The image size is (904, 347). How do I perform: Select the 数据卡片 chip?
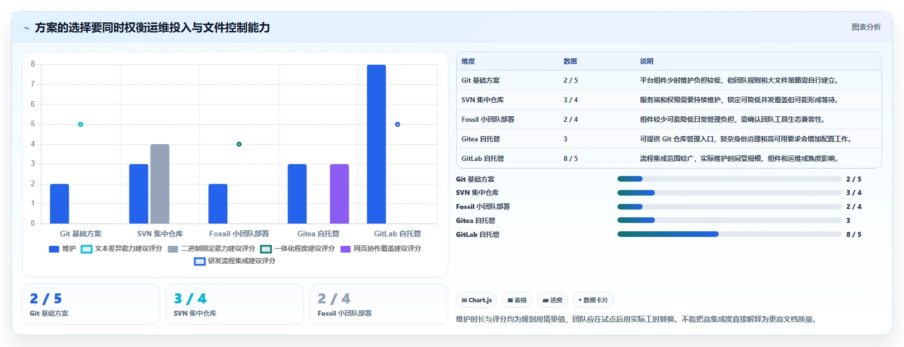[x=593, y=300]
